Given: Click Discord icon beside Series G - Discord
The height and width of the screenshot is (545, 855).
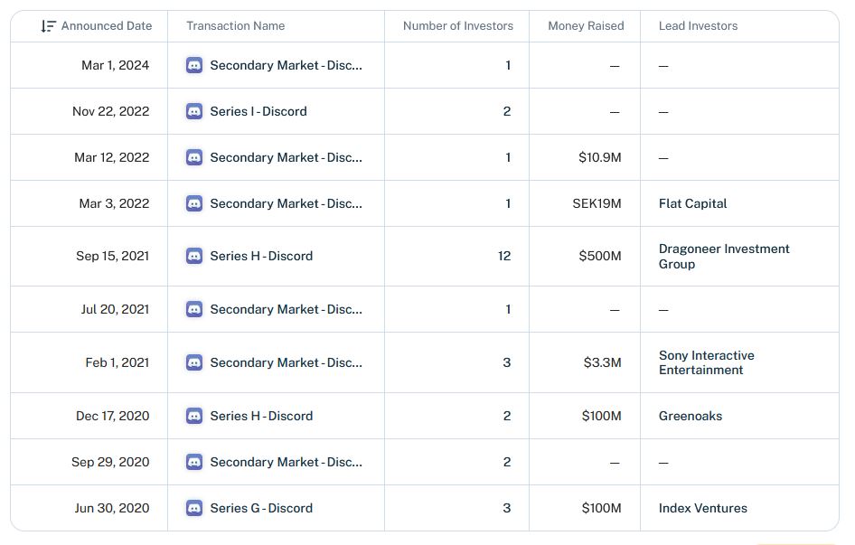Looking at the screenshot, I should pos(194,508).
